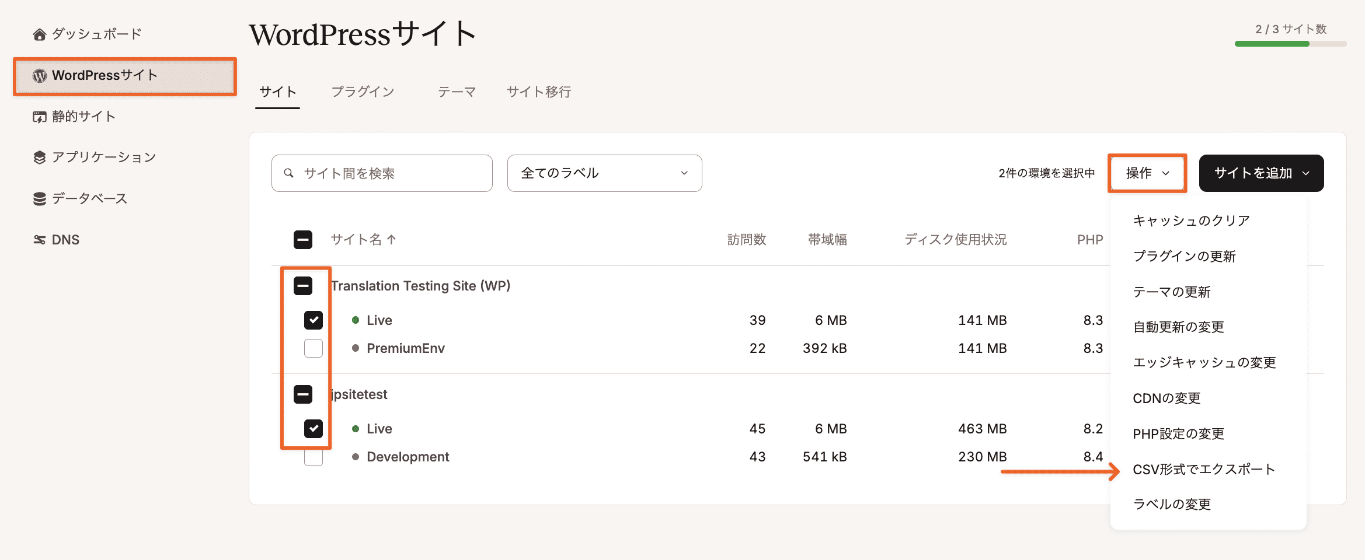Uncheck the jpsitetest Live environment checkbox
The height and width of the screenshot is (560, 1365).
[314, 429]
